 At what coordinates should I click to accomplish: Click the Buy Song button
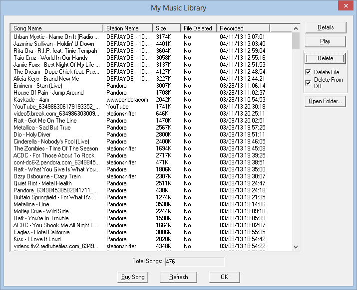[133, 277]
